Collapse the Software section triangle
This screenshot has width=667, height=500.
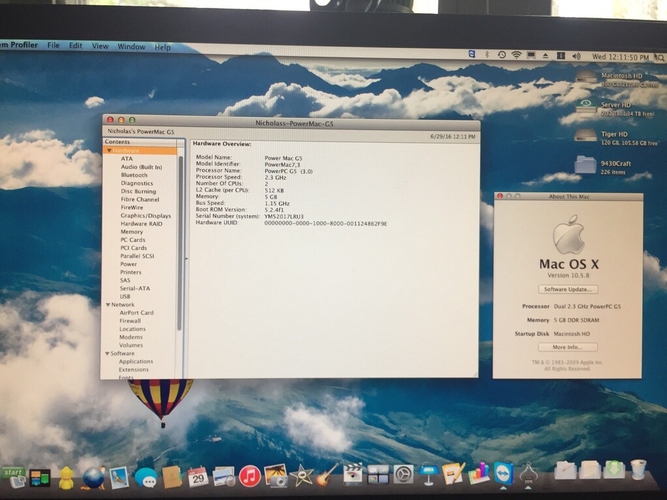(x=107, y=354)
